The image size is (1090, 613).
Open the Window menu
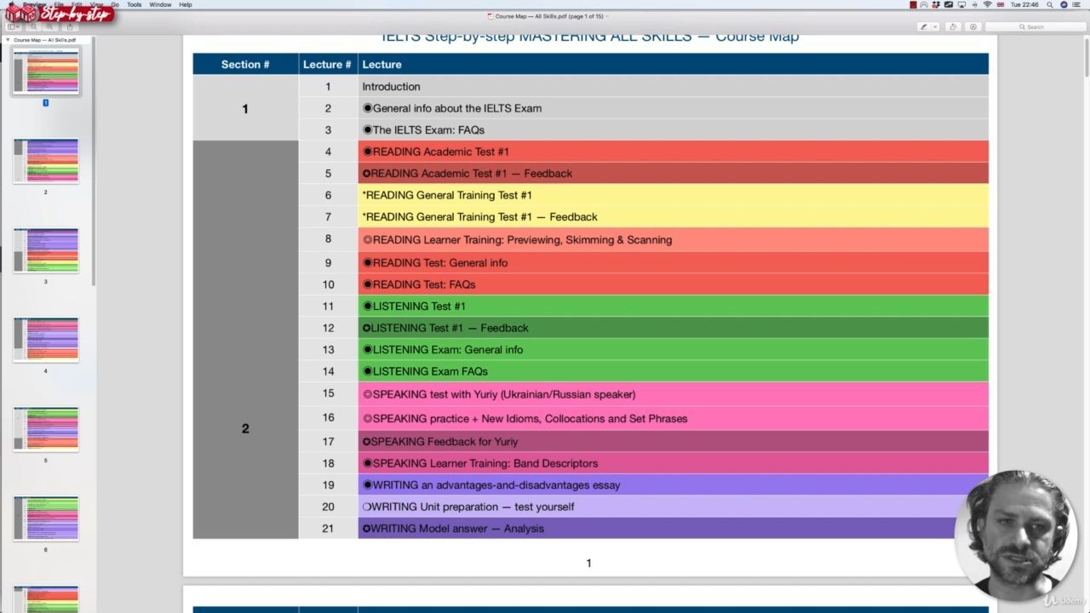(160, 4)
